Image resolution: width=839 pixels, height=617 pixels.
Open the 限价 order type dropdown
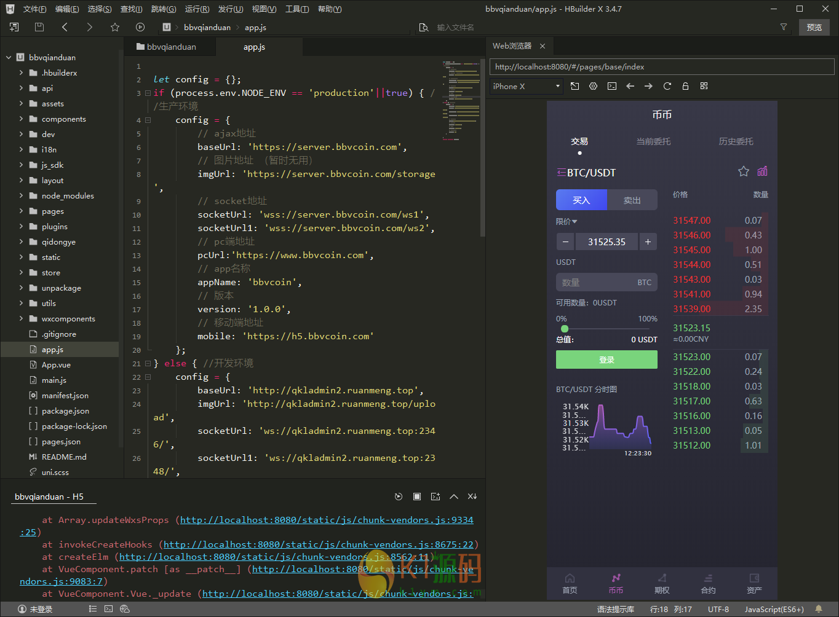click(567, 221)
